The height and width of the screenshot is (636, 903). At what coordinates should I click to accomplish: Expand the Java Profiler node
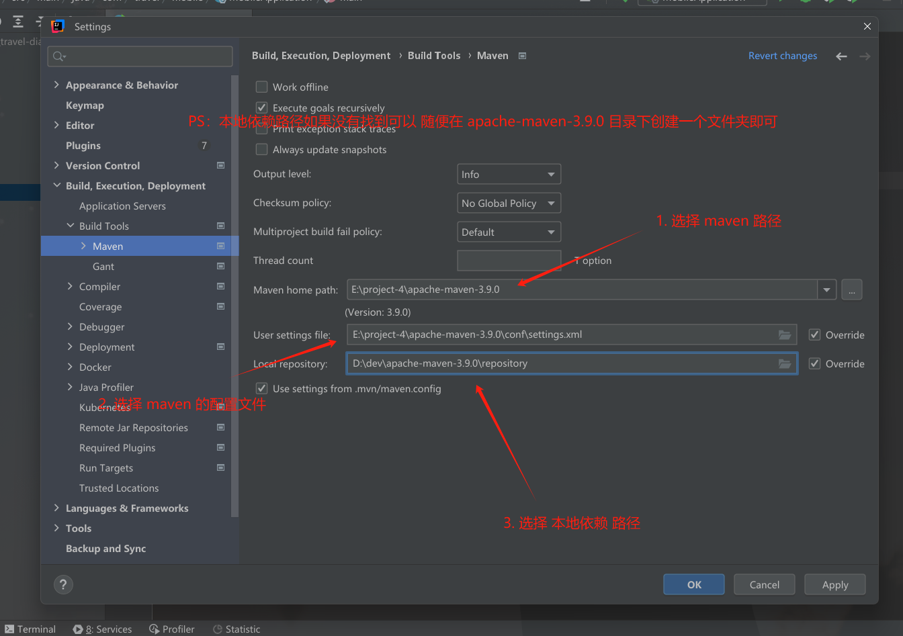click(x=70, y=388)
